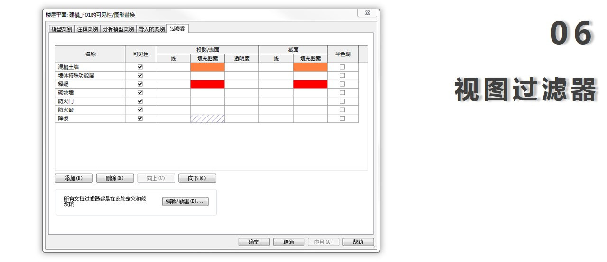Select the 过滤器 tab
The width and height of the screenshot is (607, 262).
coord(177,28)
